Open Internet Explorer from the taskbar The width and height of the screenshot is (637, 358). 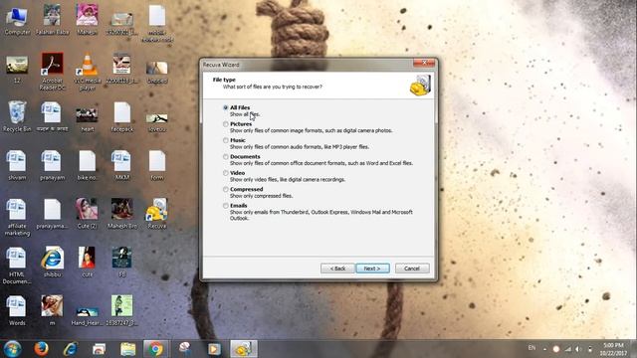click(70, 349)
